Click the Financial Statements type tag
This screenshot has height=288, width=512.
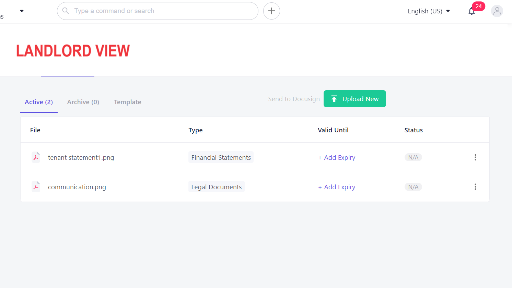coord(221,157)
